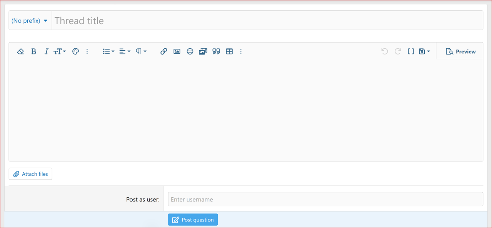Screen dimensions: 492x228
Task: Open the (No prefix) thread prefix dropdown
Action: (30, 20)
